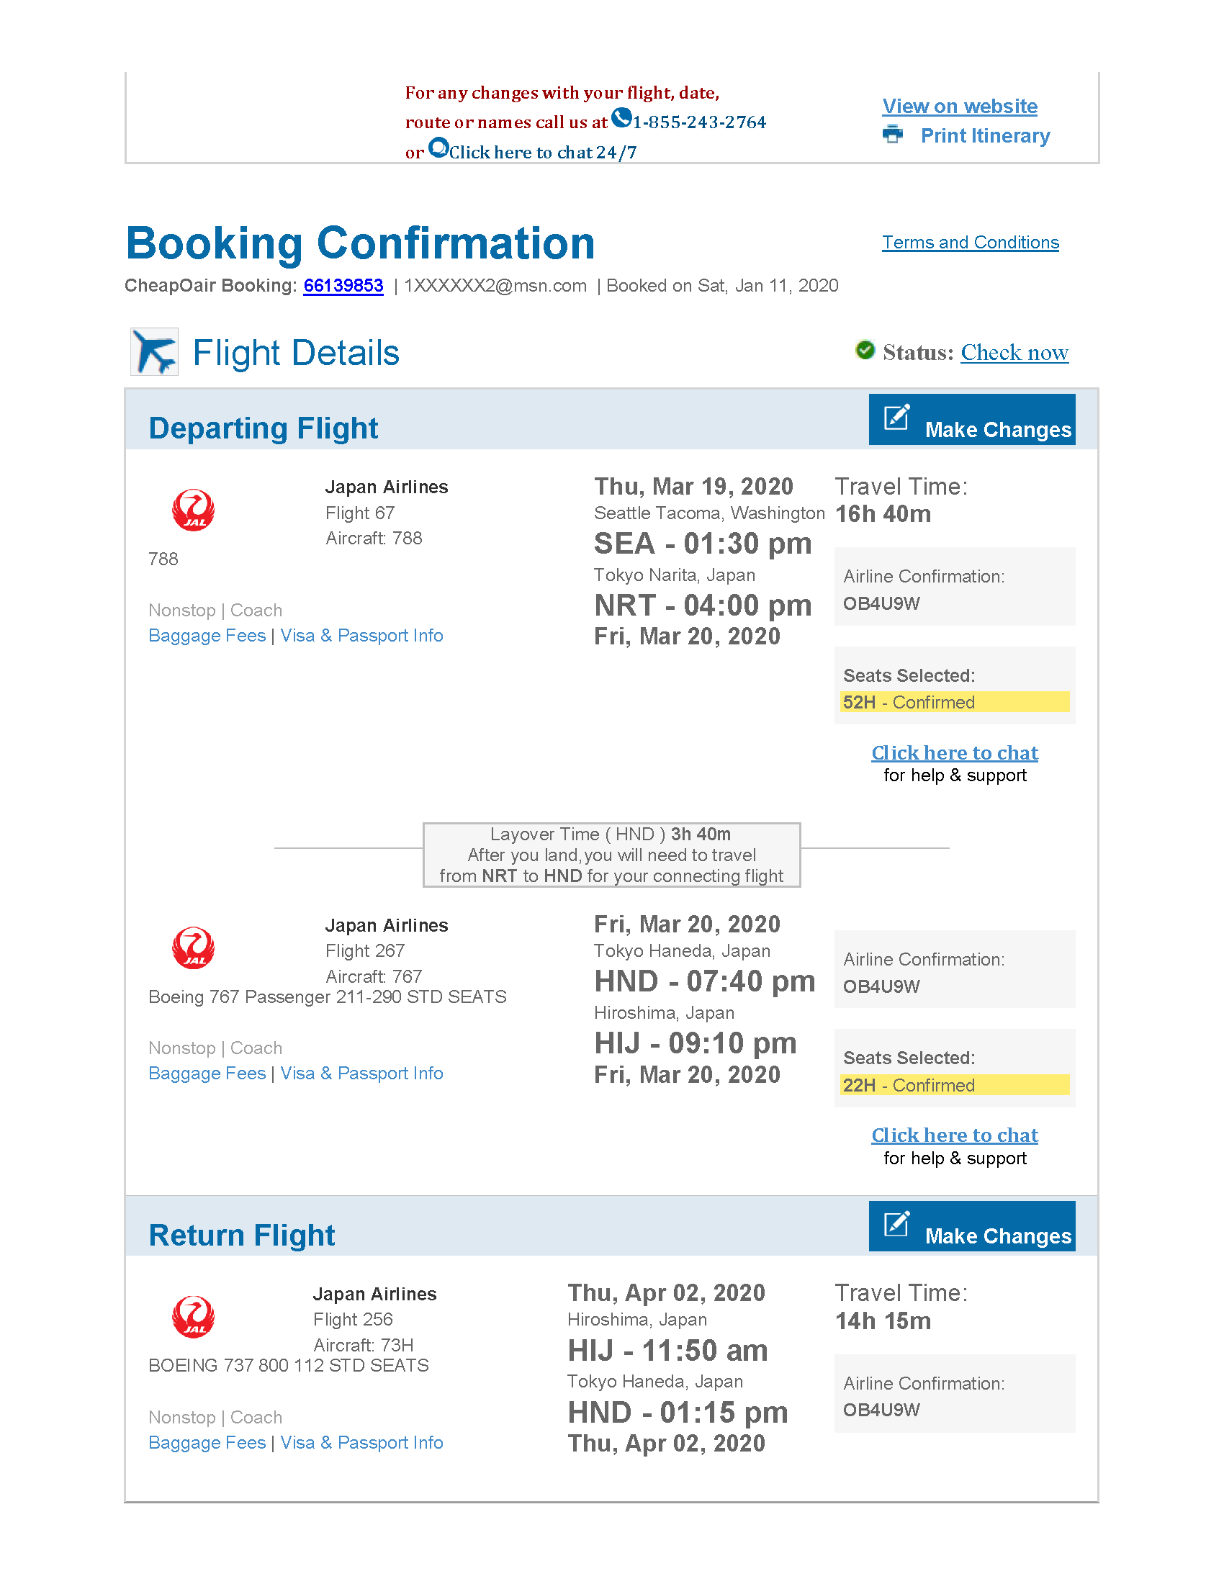Click here to chat under seat 52H
Screen dimensions: 1224x1584
(x=954, y=754)
